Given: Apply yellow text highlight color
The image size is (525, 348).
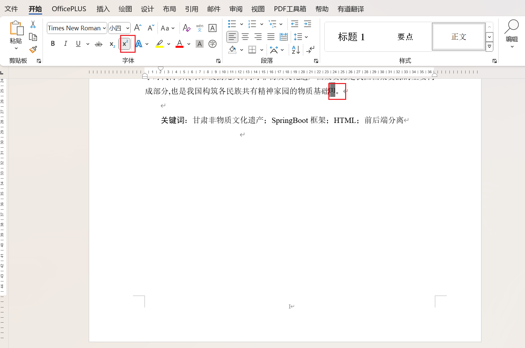Looking at the screenshot, I should pyautogui.click(x=159, y=44).
